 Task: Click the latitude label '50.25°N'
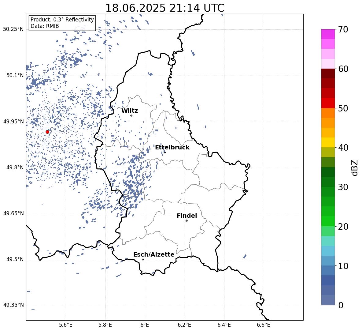[x=13, y=29]
